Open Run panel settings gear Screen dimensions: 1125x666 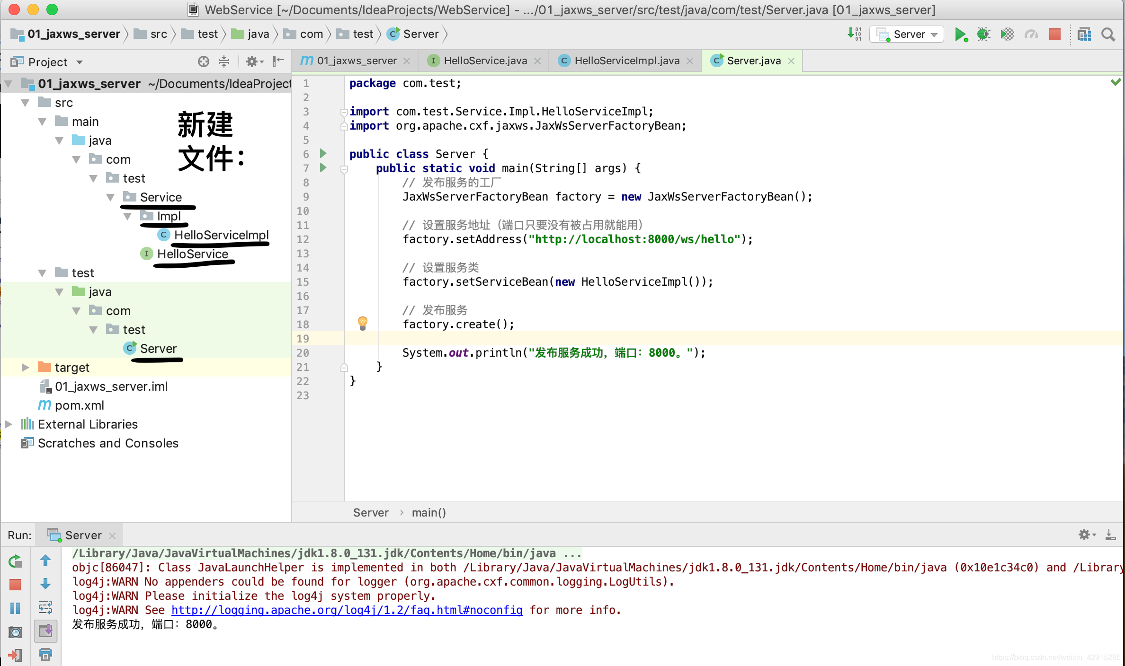click(1087, 535)
